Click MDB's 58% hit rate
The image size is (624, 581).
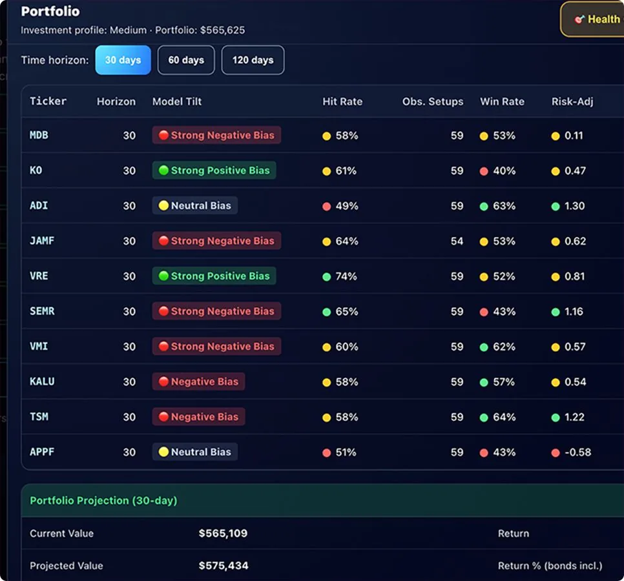click(x=347, y=136)
